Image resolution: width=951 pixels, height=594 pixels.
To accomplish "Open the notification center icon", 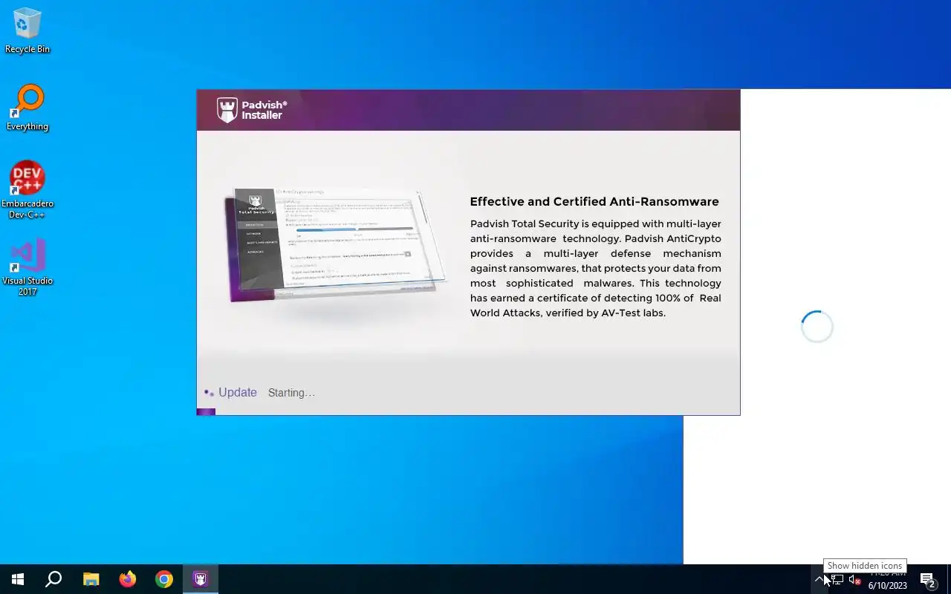I will click(927, 580).
